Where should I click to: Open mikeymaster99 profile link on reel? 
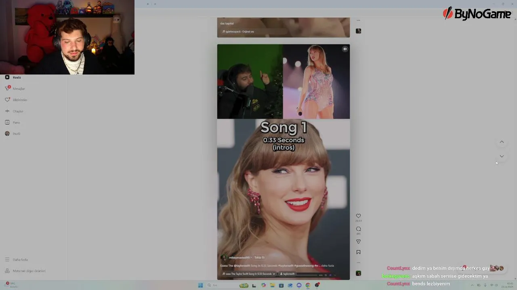tap(239, 257)
